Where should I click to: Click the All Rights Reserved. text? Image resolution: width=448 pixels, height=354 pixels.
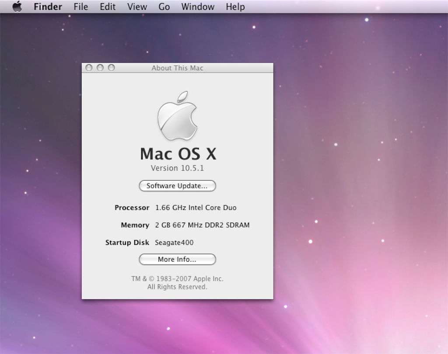(x=177, y=287)
